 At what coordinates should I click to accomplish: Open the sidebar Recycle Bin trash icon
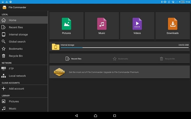[4, 56]
